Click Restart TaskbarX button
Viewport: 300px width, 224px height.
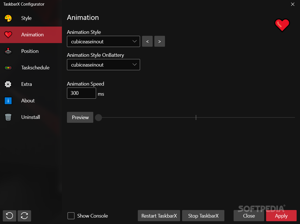click(159, 216)
